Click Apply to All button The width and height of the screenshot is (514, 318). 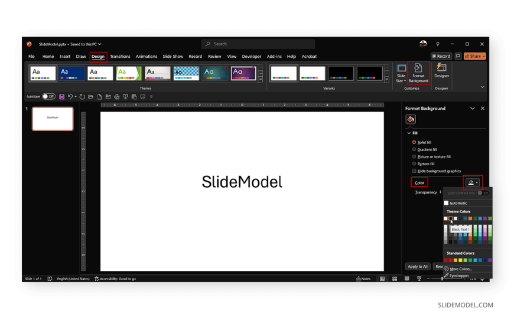click(417, 267)
